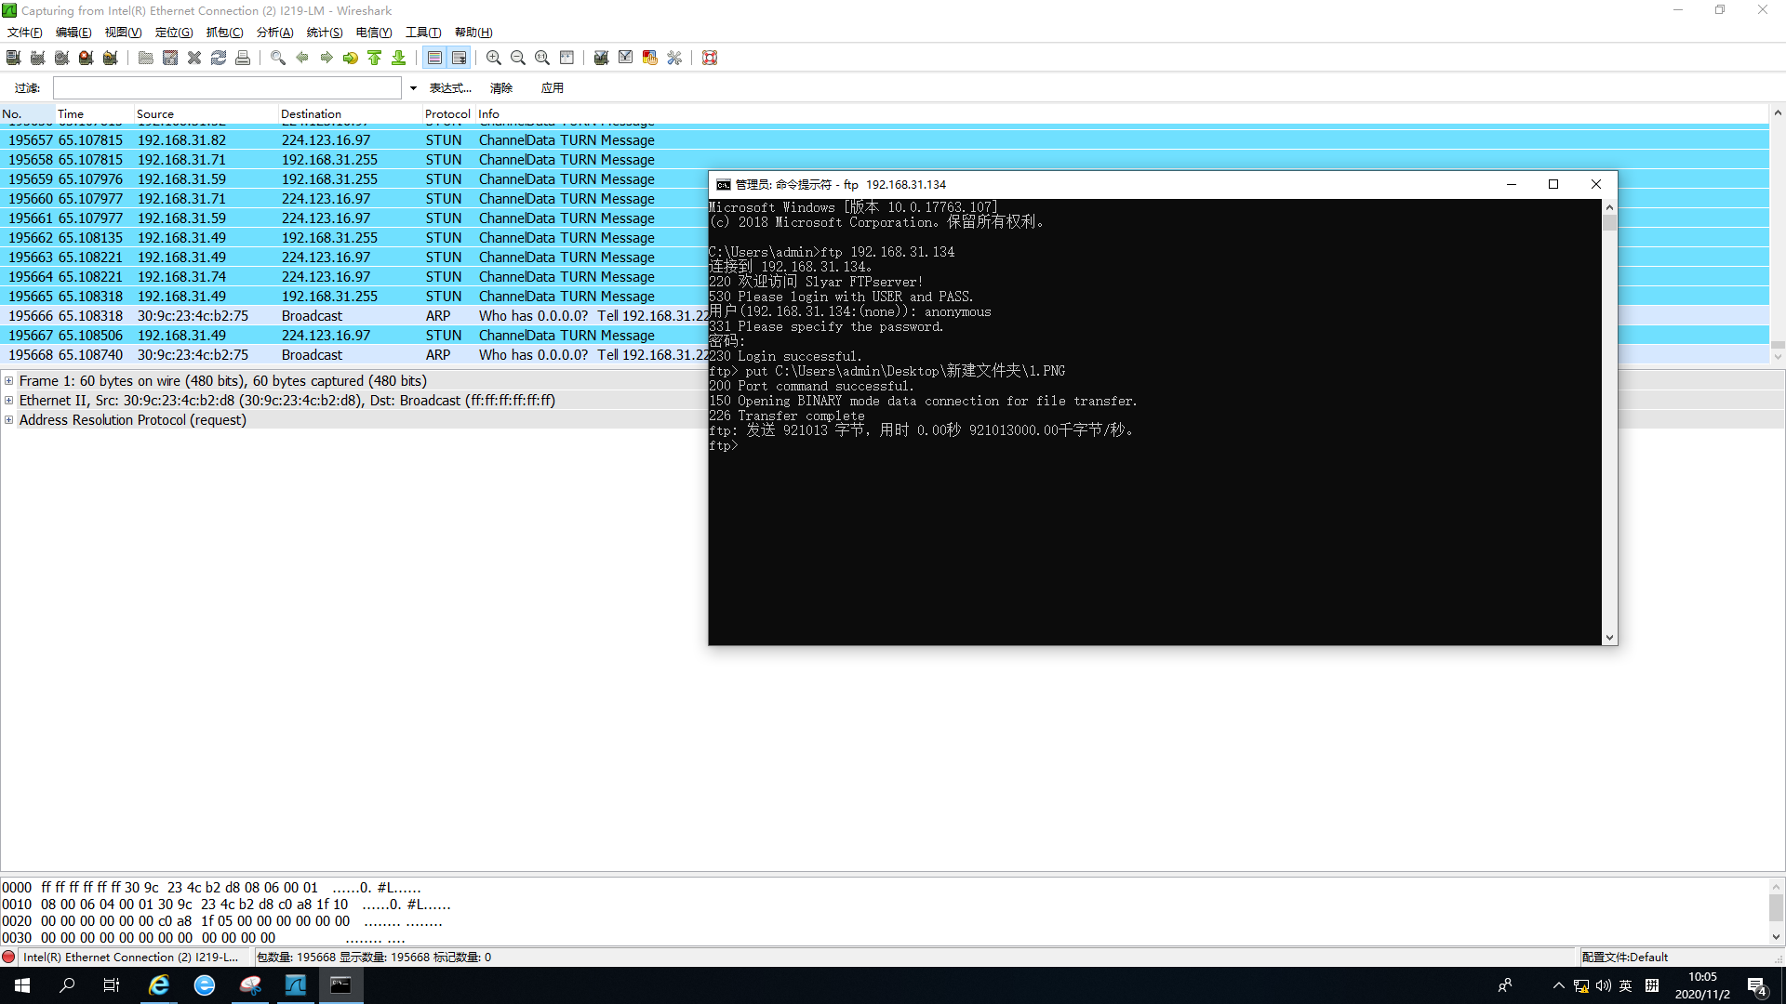Click the 应用 filter button

click(x=552, y=88)
